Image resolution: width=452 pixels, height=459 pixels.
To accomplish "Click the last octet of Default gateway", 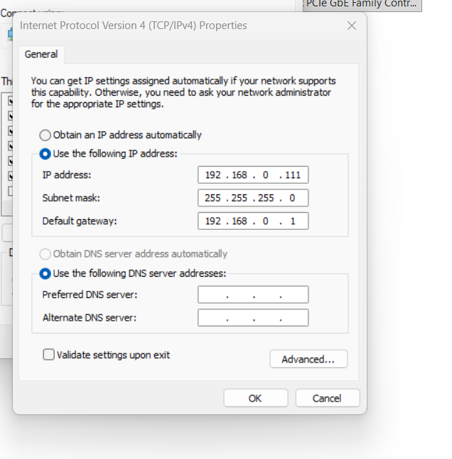I will 294,221.
